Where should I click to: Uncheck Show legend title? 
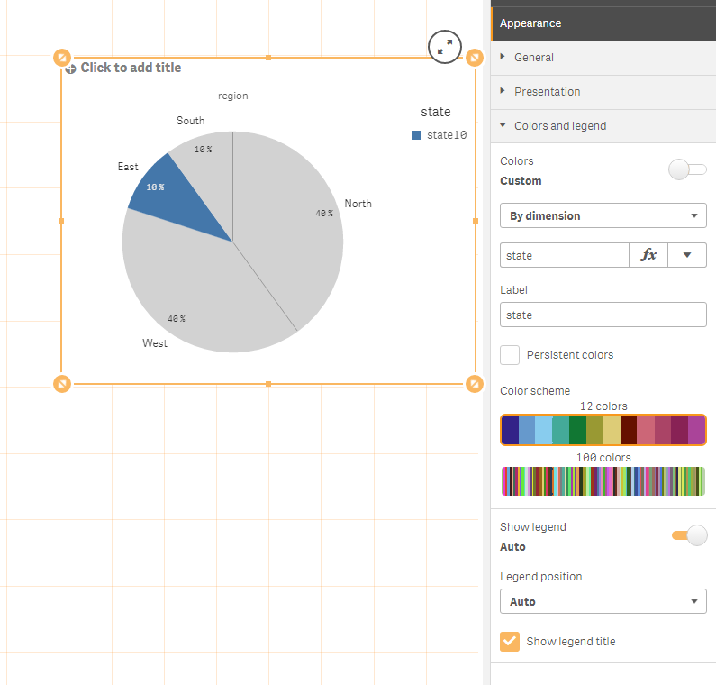point(510,641)
